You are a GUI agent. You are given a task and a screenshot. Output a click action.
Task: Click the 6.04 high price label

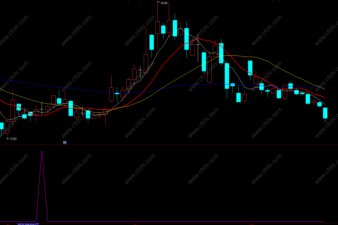click(x=164, y=3)
